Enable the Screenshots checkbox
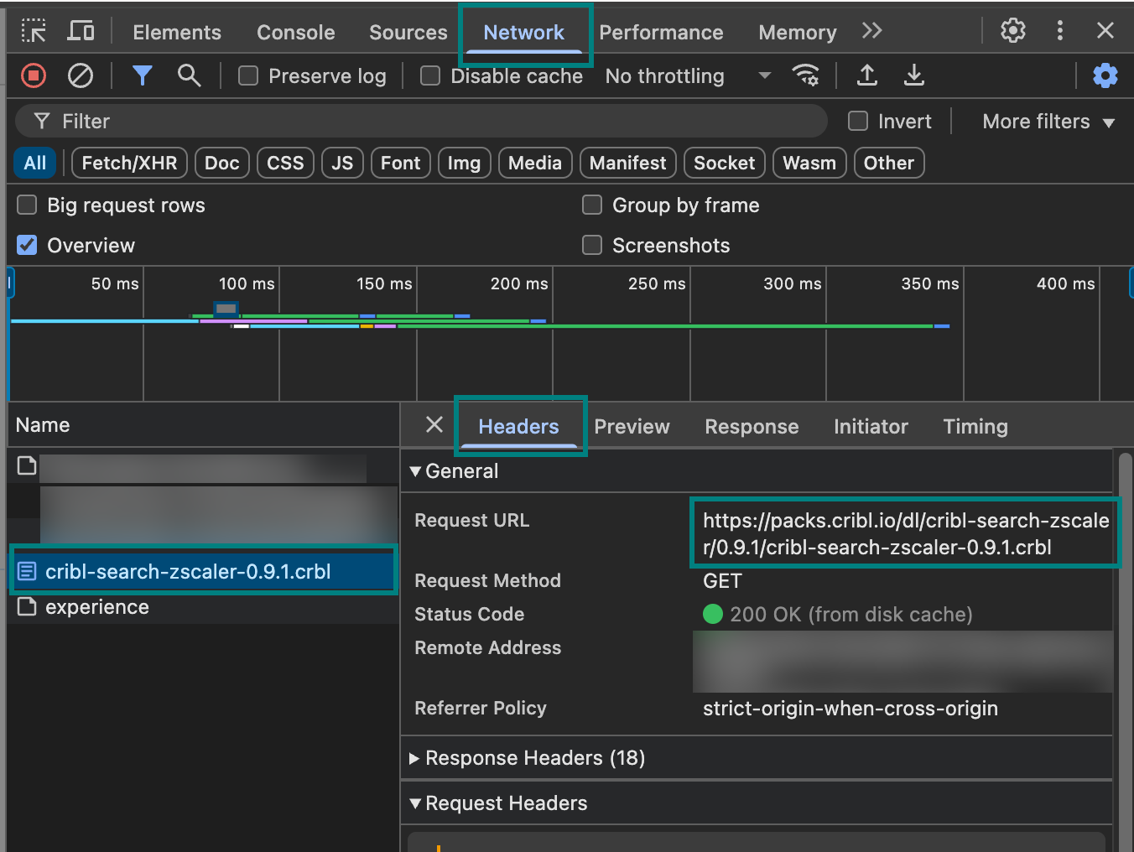The image size is (1134, 852). click(x=592, y=245)
